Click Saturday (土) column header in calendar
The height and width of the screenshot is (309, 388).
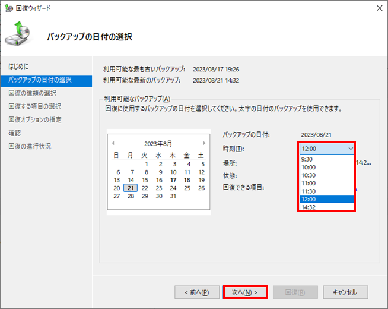click(x=201, y=156)
